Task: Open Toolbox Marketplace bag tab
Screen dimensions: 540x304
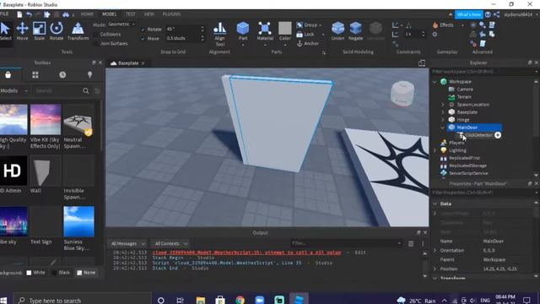Action: [8, 75]
